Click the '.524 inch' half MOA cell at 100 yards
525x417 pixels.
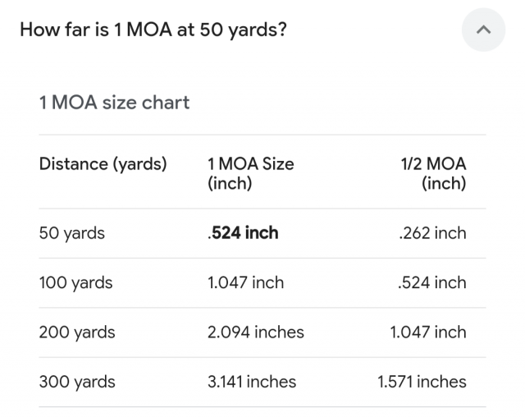434,283
